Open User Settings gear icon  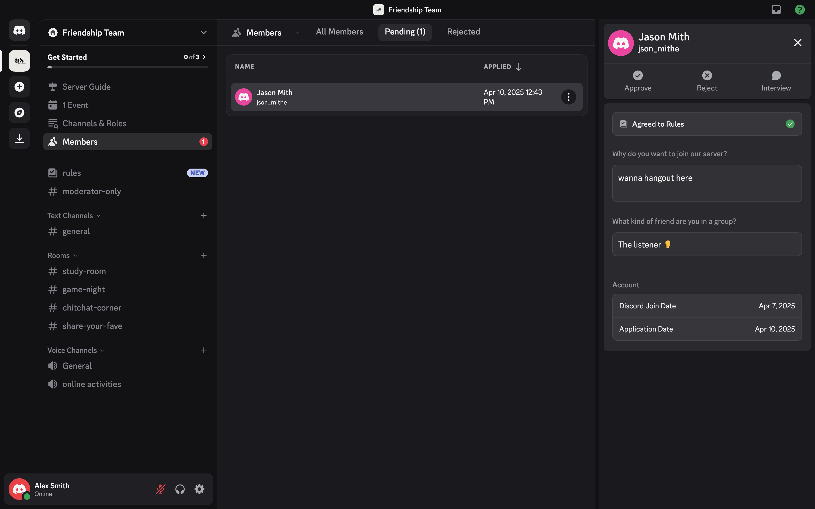[199, 489]
